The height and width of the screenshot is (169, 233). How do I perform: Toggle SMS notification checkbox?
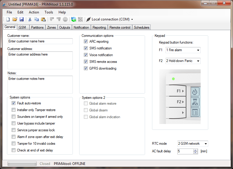[x=86, y=48]
